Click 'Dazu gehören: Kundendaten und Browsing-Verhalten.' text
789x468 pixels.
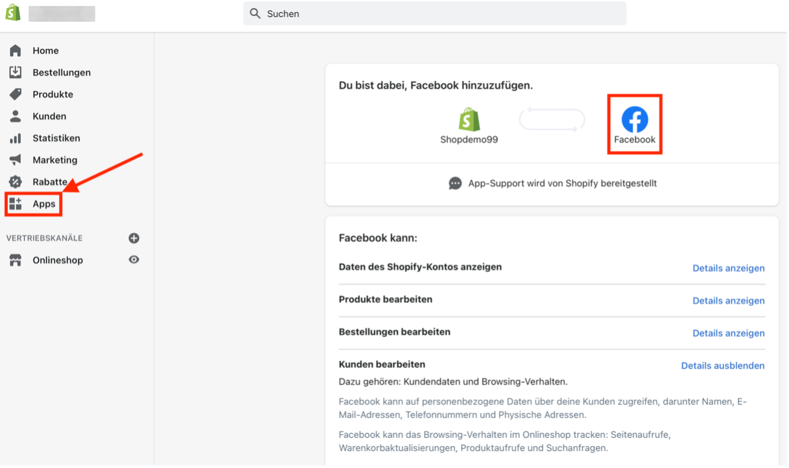coord(453,382)
